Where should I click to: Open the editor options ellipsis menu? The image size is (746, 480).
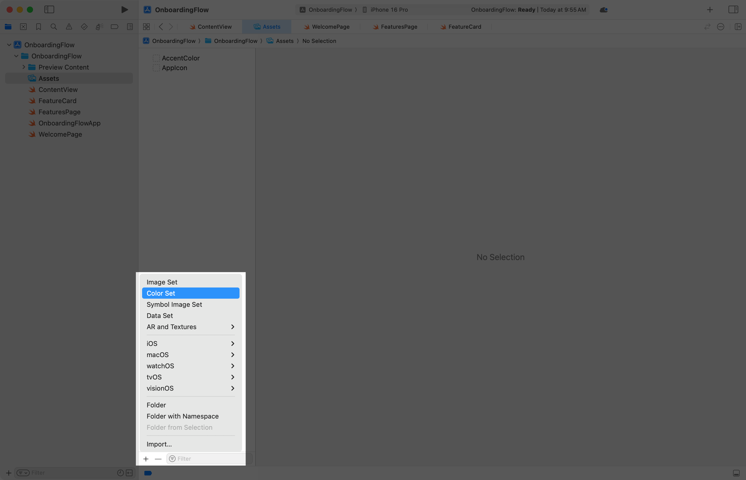coord(721,26)
